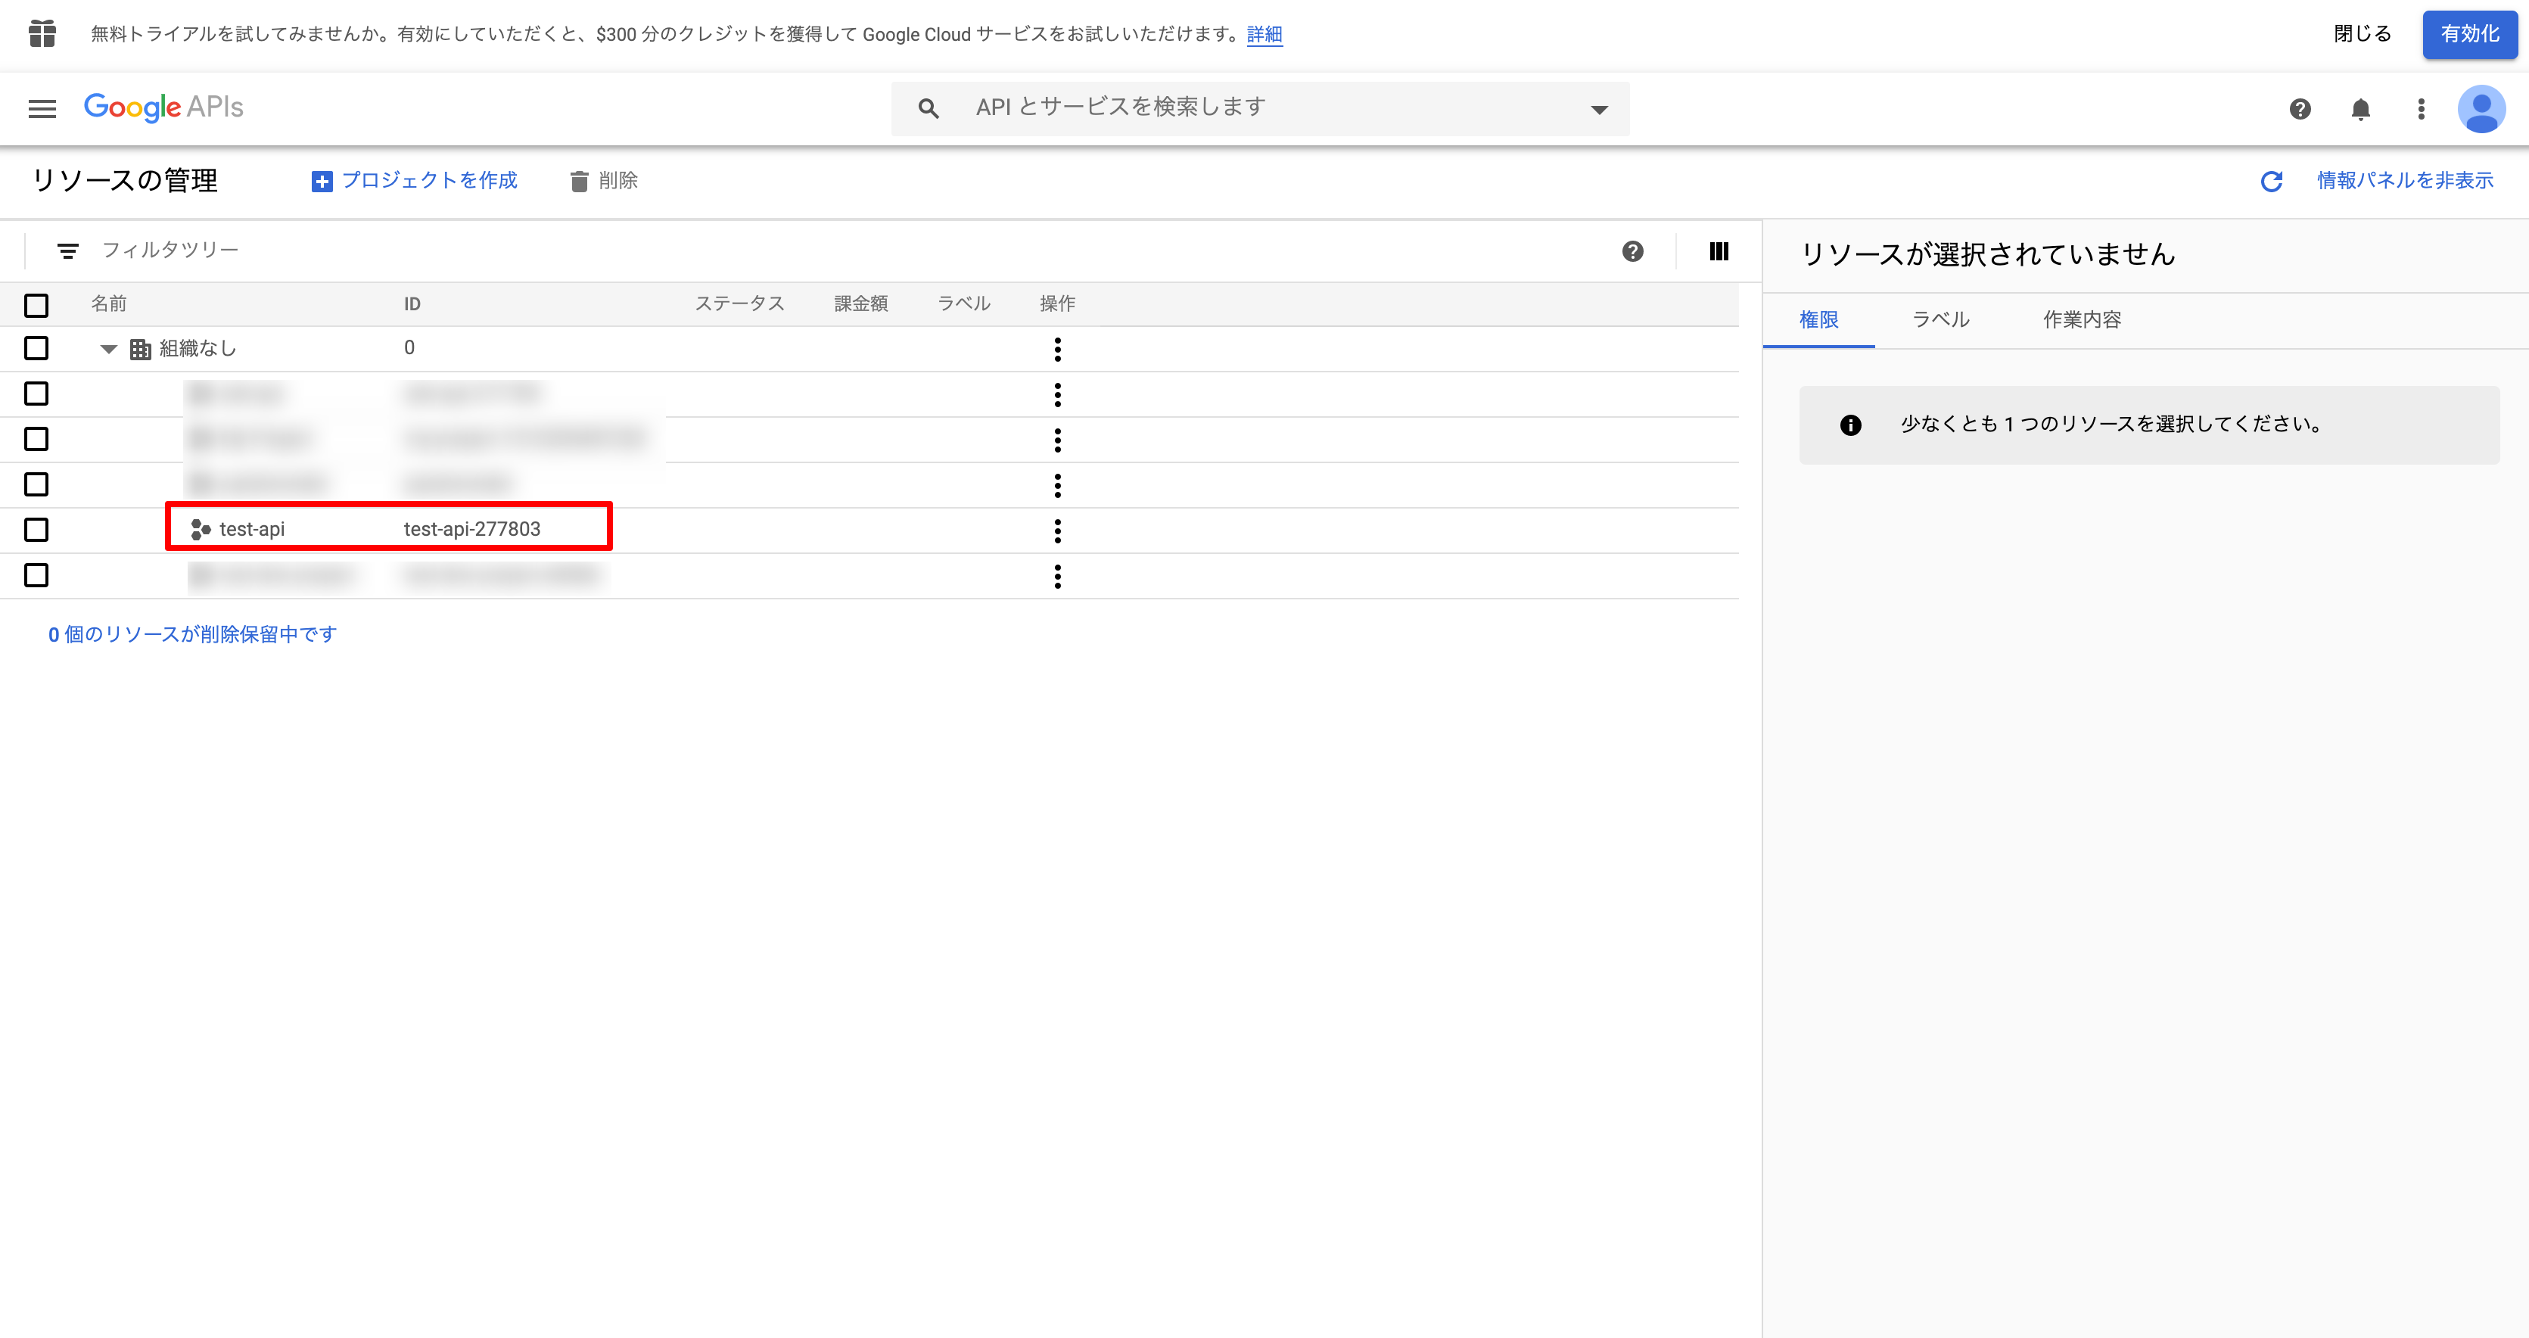Viewport: 2529px width, 1338px height.
Task: Check the test-api row checkbox
Action: pyautogui.click(x=36, y=530)
